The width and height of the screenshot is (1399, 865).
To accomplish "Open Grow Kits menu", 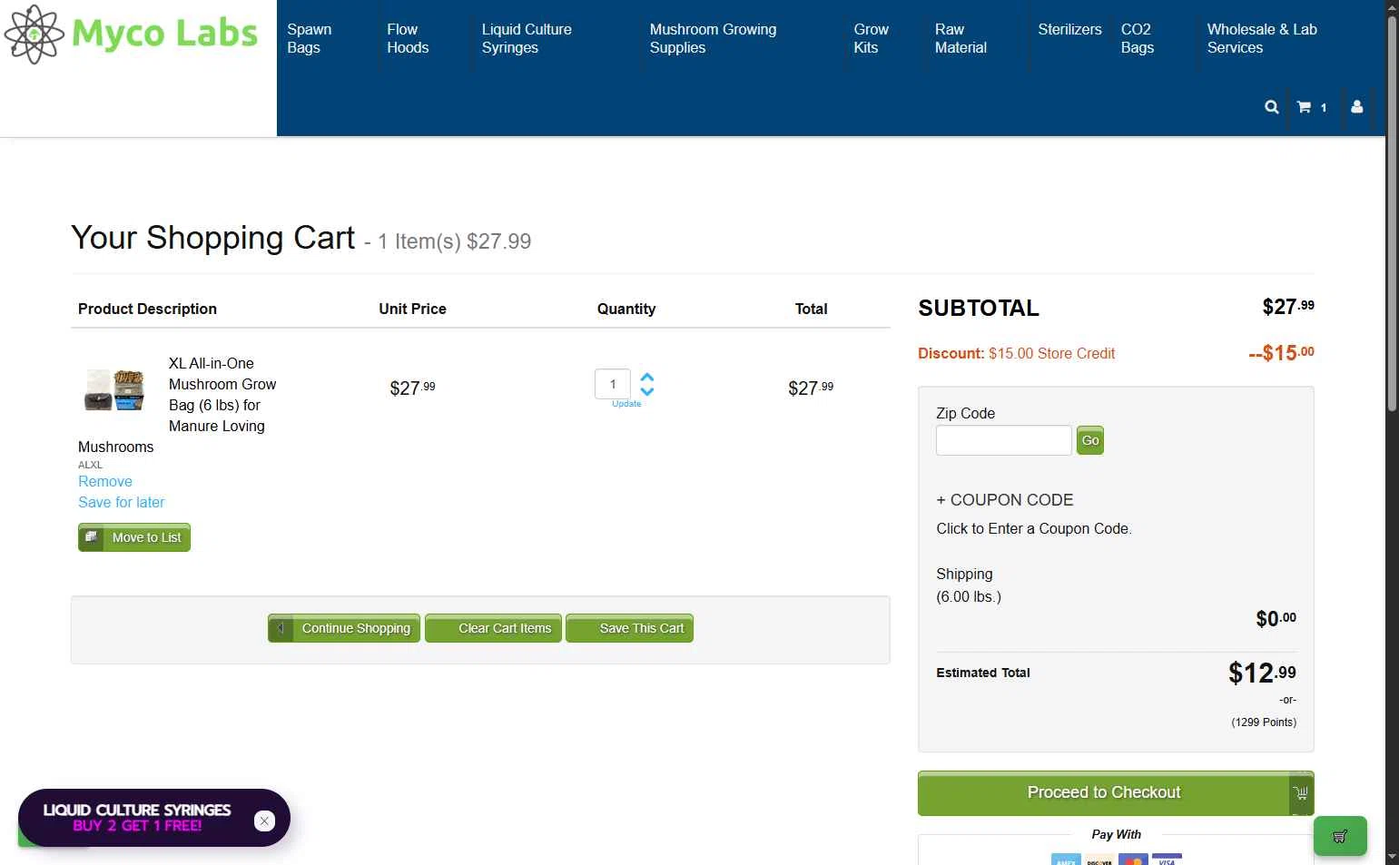I will (871, 38).
